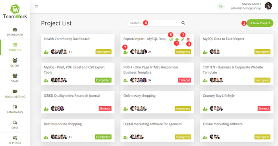The image size is (278, 146).
Task: Add member to ICRRD Quality Index project
Action: tap(46, 109)
